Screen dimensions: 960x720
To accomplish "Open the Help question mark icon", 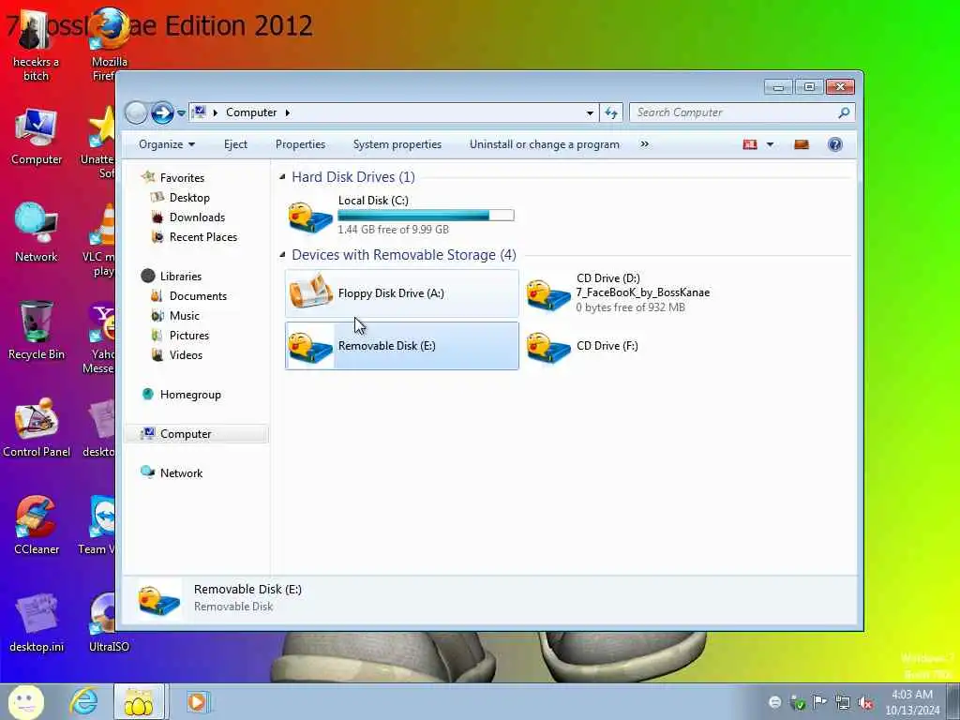I will (x=835, y=144).
